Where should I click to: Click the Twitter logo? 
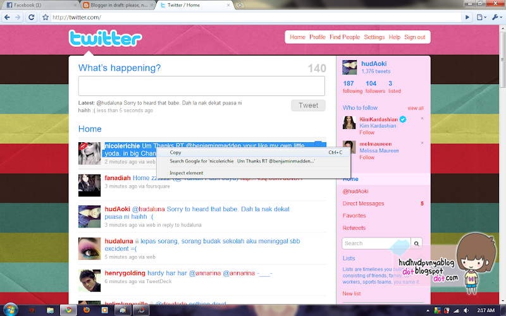pyautogui.click(x=105, y=39)
